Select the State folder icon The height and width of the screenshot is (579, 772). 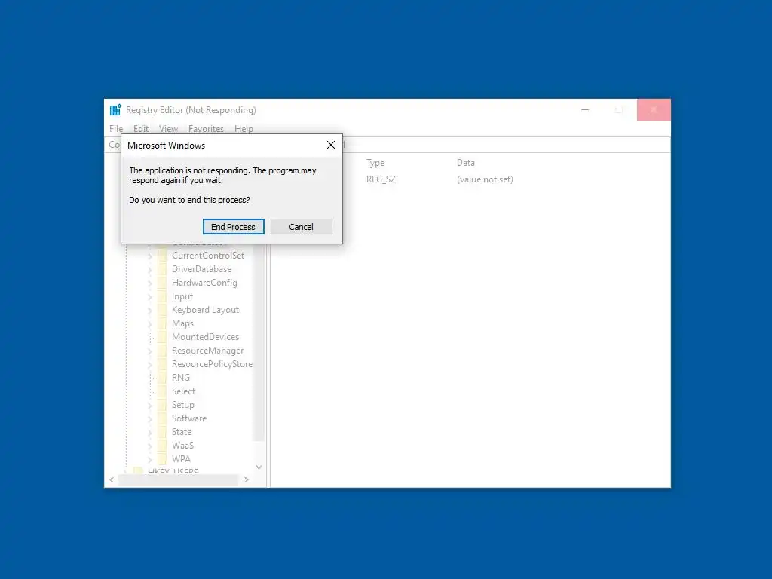tap(162, 432)
